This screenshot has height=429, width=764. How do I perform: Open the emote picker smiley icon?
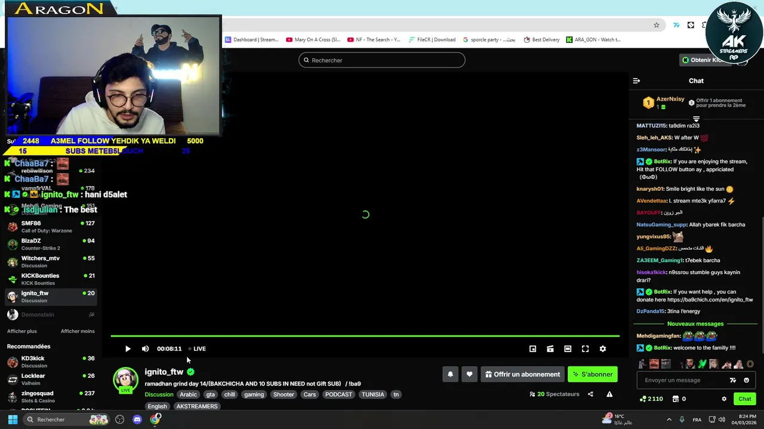coord(746,380)
